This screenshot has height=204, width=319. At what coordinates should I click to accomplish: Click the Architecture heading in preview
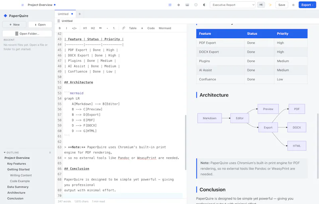[x=214, y=95]
